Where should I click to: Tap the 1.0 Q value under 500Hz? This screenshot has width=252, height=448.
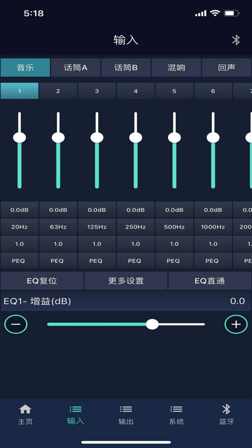[174, 244]
